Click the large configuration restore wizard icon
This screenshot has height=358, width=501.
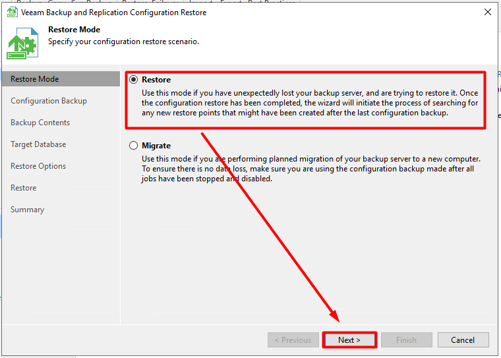point(22,44)
